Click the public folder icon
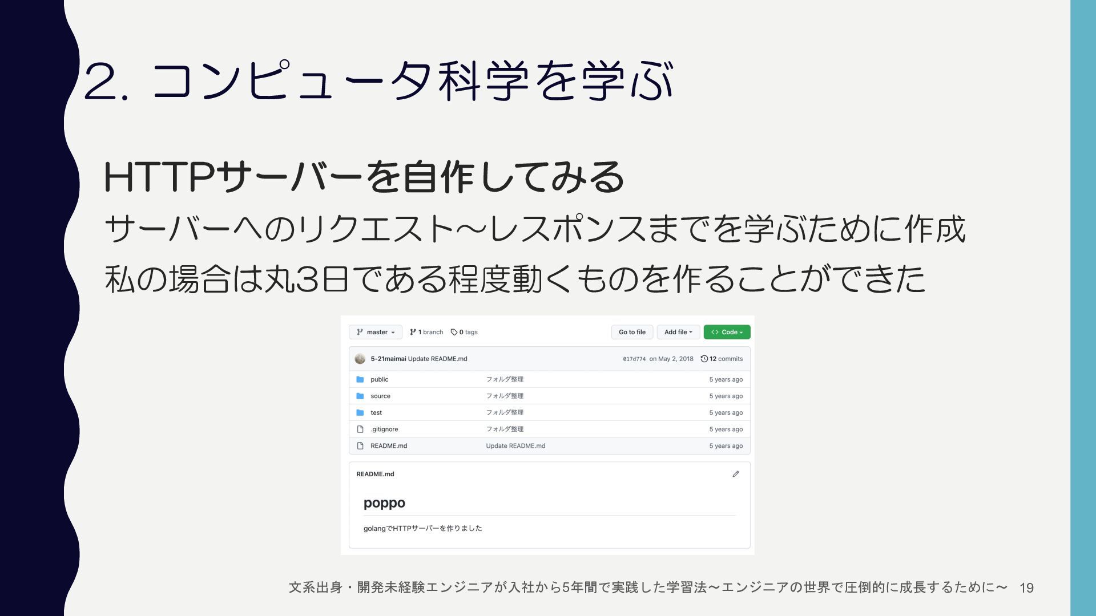The image size is (1096, 616). point(360,379)
